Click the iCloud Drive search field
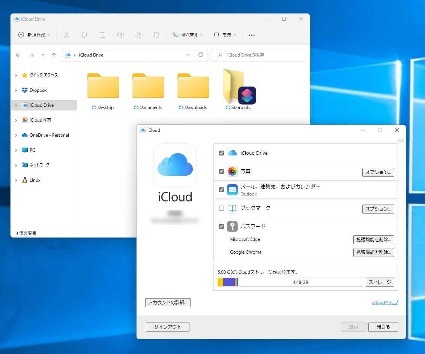This screenshot has height=354, width=425. (258, 55)
